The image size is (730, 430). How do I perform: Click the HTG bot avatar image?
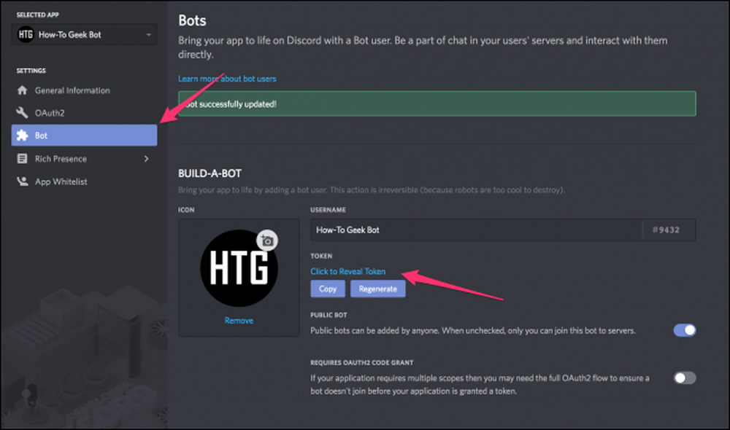[239, 268]
